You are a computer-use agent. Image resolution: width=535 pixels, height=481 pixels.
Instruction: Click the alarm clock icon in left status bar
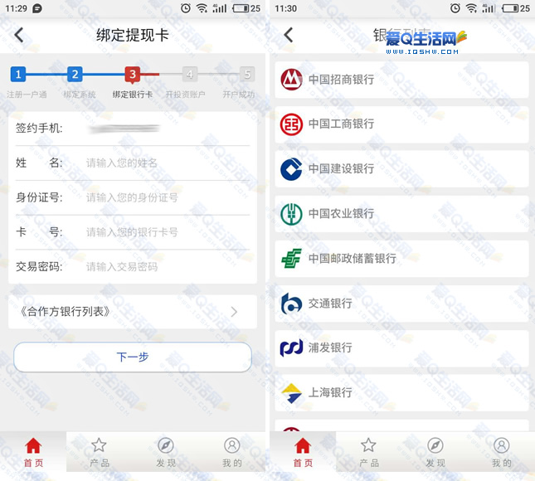pyautogui.click(x=186, y=8)
